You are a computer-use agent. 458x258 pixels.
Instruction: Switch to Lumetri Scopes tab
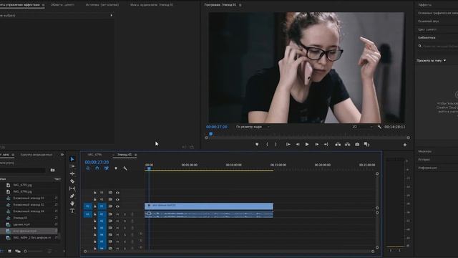point(62,5)
